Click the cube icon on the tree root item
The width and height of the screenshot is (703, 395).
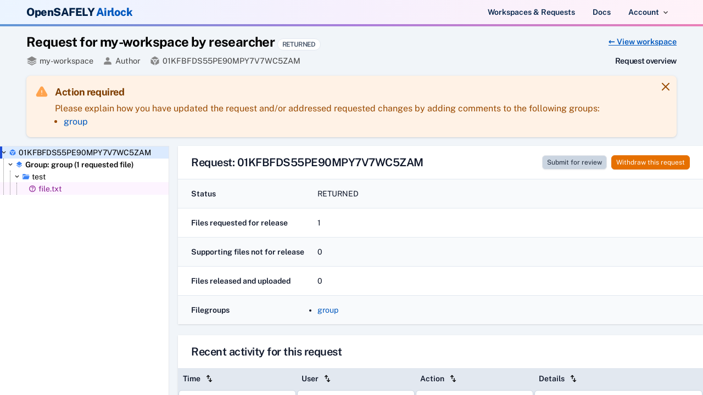pyautogui.click(x=12, y=153)
